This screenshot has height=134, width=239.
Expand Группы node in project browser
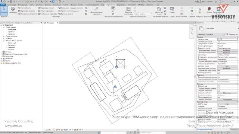[1, 61]
